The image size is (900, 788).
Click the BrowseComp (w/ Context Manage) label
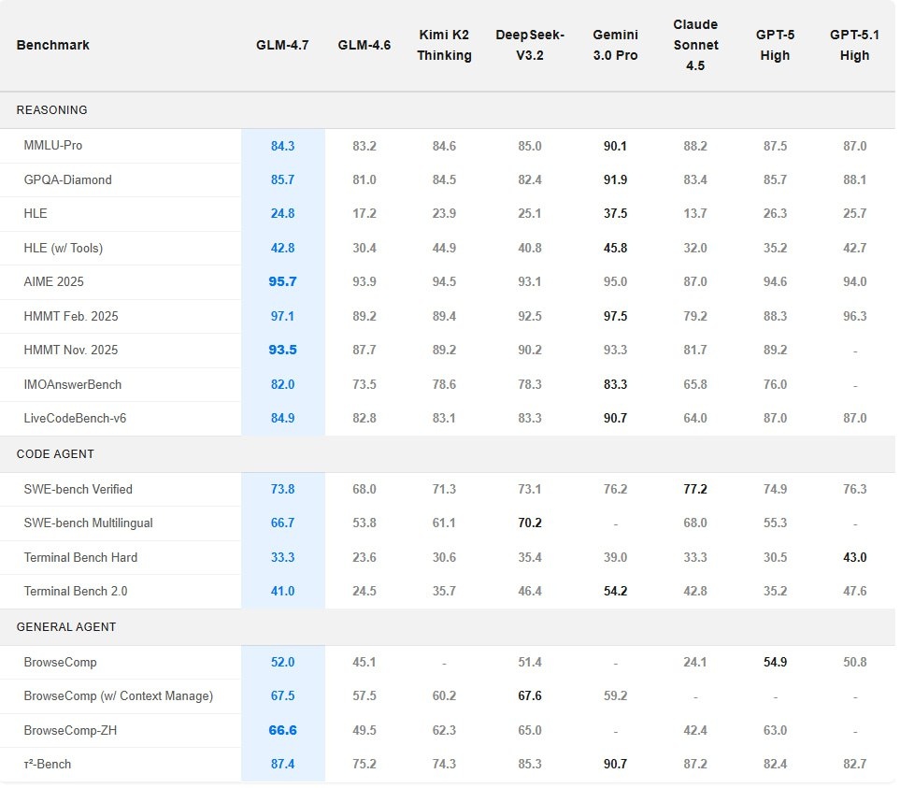coord(119,695)
